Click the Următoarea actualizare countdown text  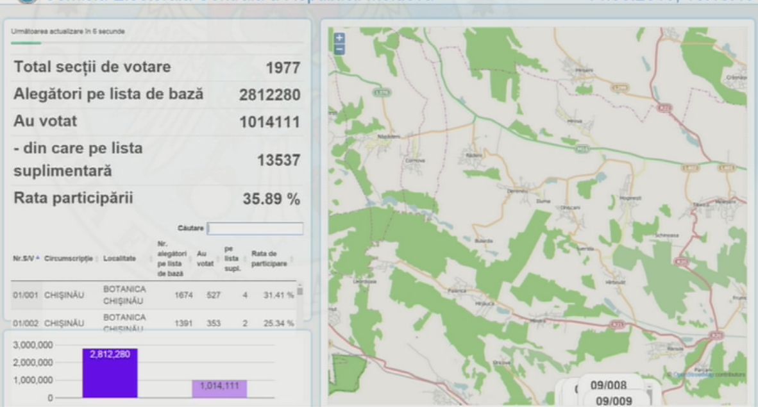(x=68, y=31)
